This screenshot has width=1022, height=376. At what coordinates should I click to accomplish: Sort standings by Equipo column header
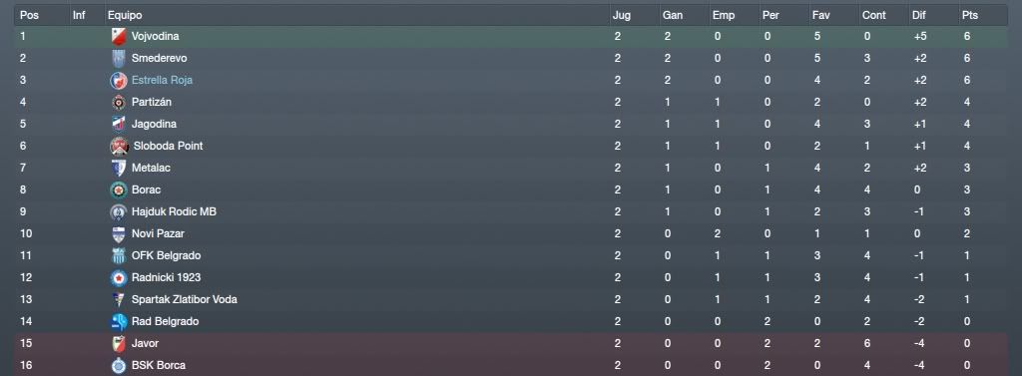pyautogui.click(x=125, y=15)
